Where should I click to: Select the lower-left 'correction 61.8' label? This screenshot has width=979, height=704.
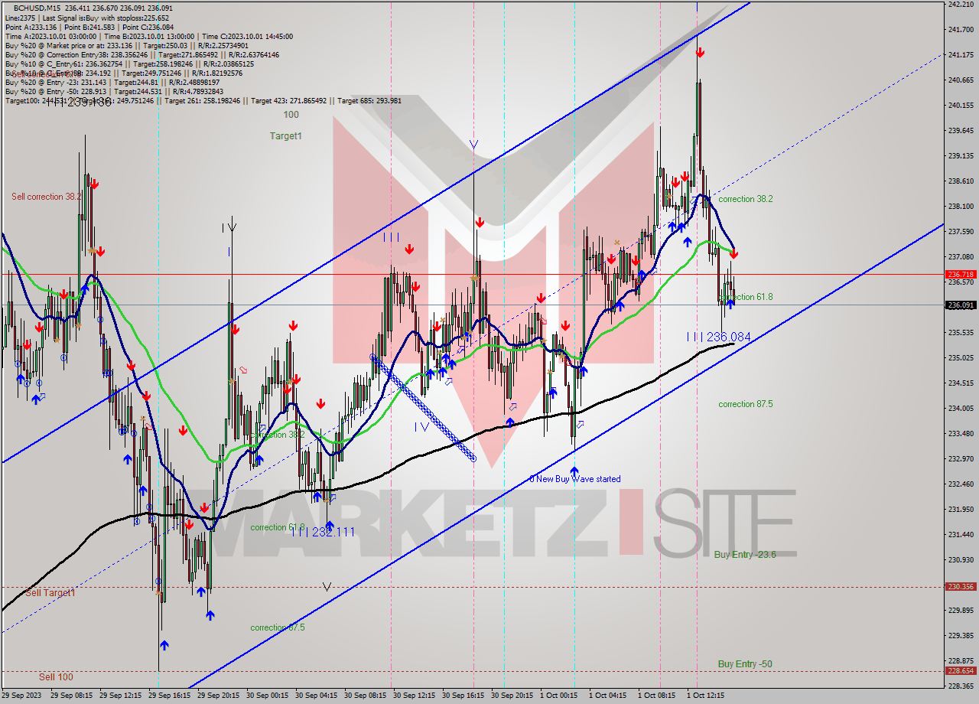[278, 528]
